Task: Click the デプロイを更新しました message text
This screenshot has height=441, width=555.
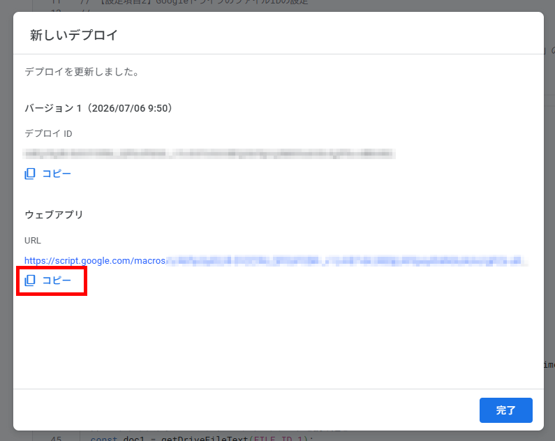Action: point(82,72)
